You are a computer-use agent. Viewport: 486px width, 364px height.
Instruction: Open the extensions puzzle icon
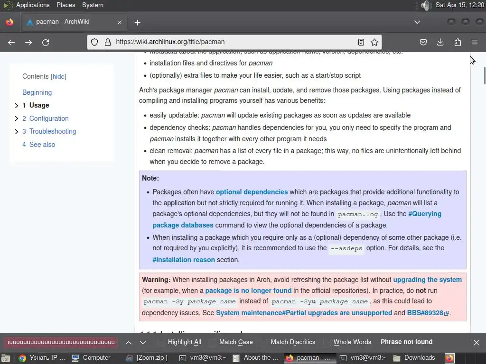tap(458, 42)
